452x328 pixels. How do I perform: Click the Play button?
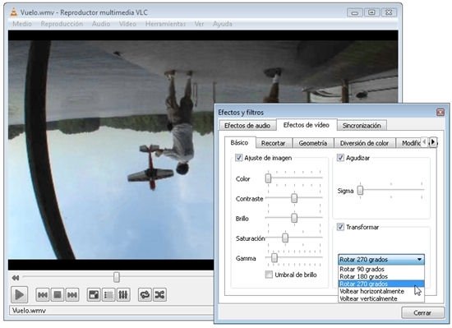pos(20,294)
